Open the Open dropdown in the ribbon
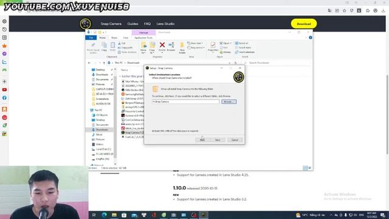This screenshot has height=219, width=389. 225,43
